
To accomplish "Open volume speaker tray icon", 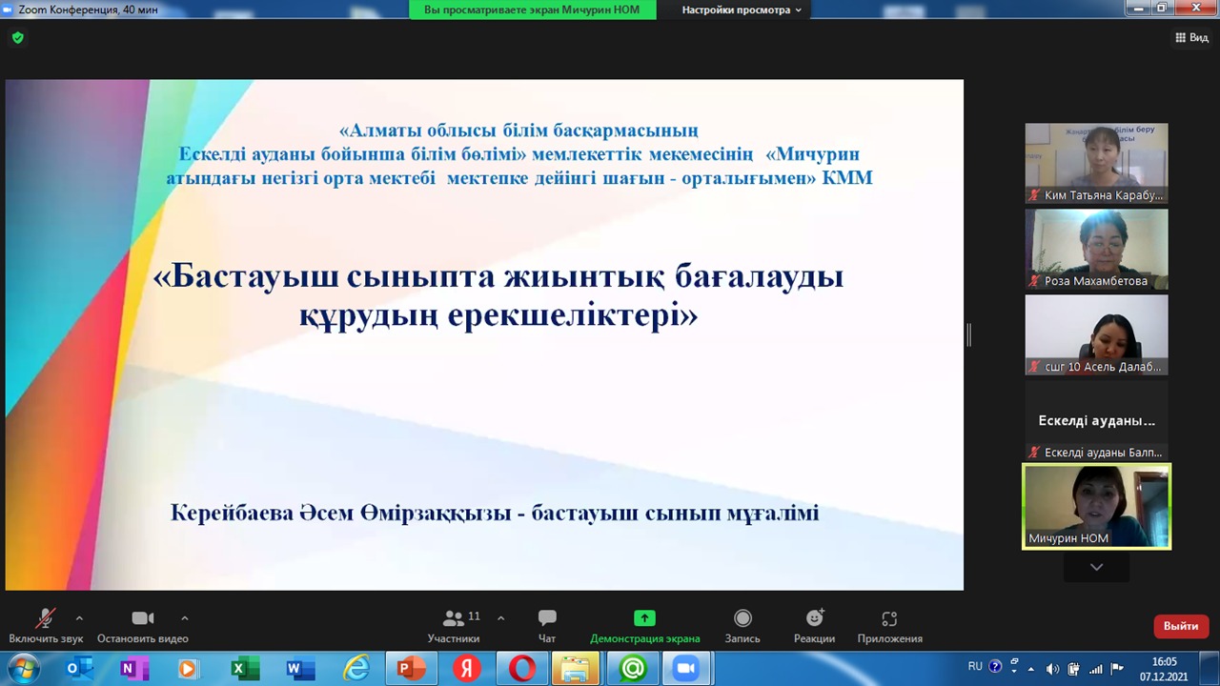I will click(x=1053, y=669).
